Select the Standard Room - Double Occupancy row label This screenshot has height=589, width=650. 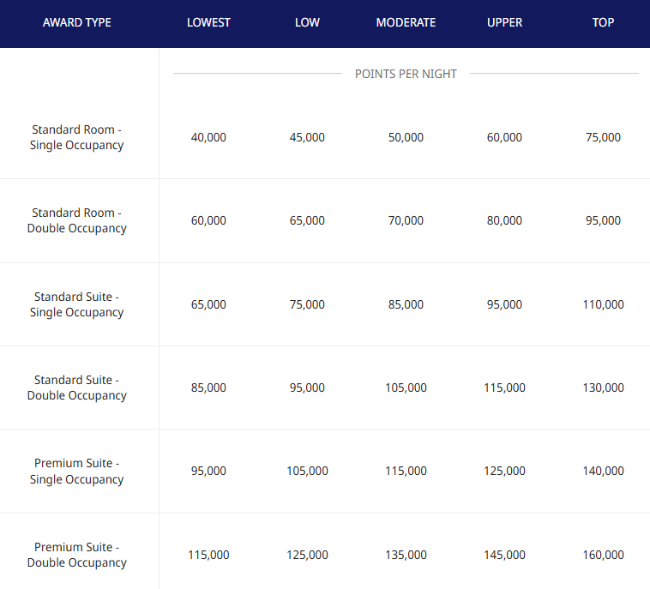point(76,220)
